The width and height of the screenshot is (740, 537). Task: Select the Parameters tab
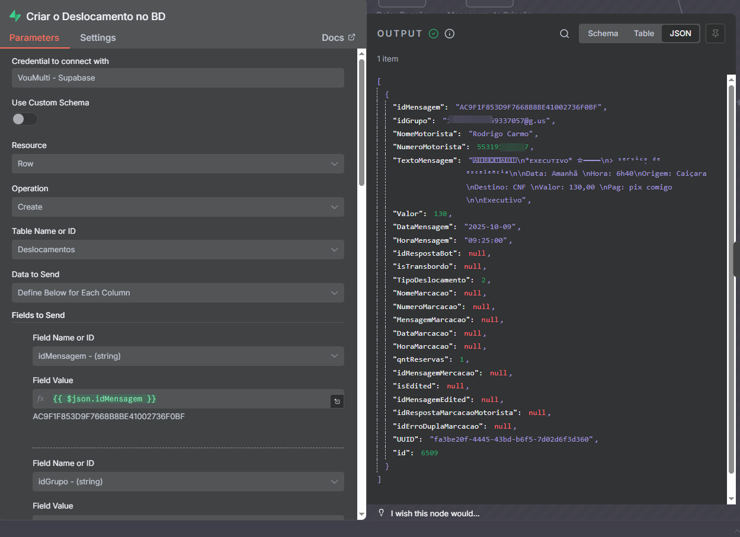[34, 37]
